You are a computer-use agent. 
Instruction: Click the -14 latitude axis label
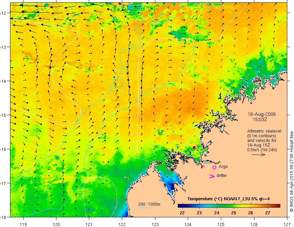click(x=4, y=81)
